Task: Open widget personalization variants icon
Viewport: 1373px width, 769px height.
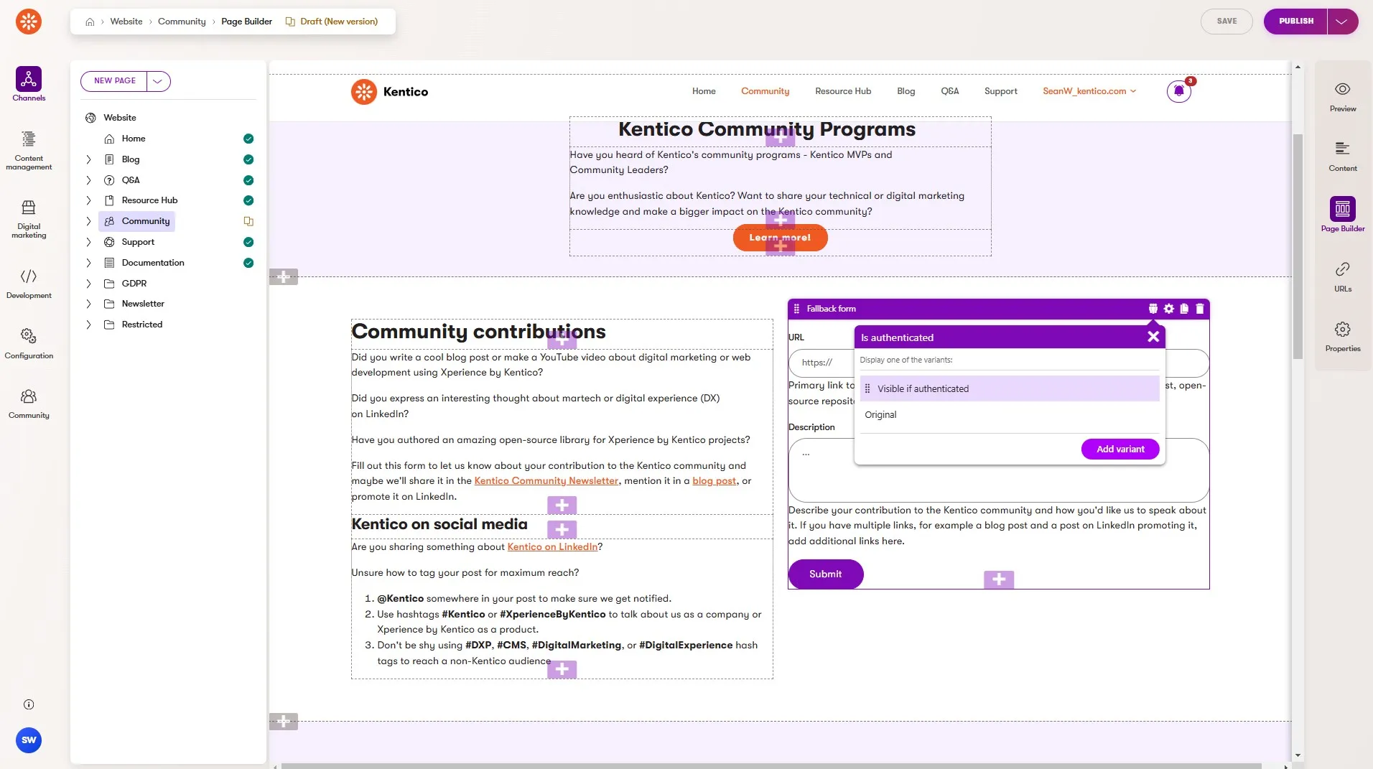Action: (1153, 309)
